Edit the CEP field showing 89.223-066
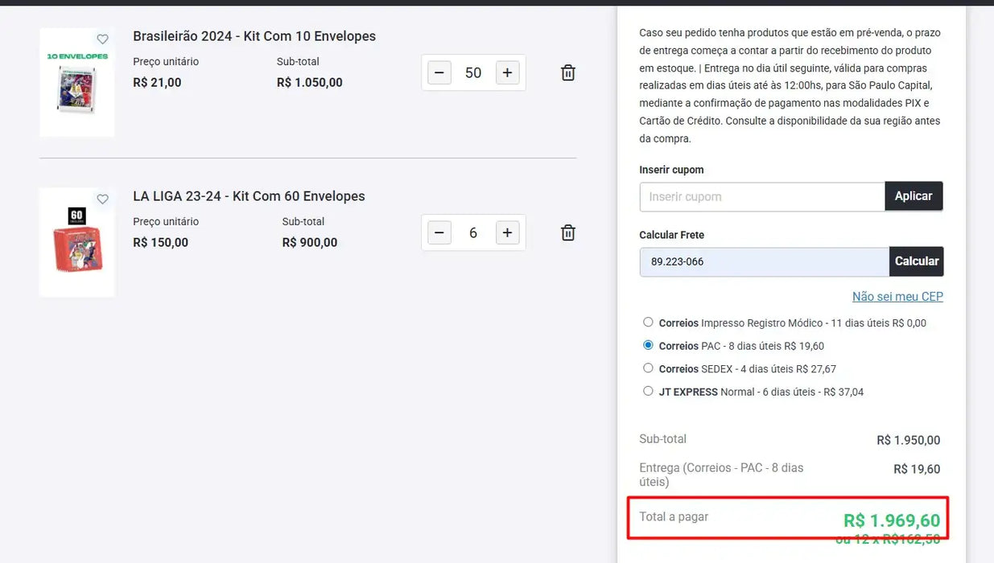 (761, 261)
